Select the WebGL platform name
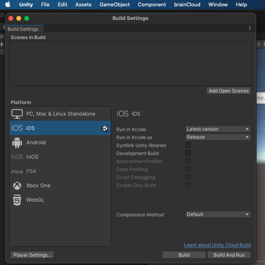Screen dimensions: 265x265 (35, 200)
